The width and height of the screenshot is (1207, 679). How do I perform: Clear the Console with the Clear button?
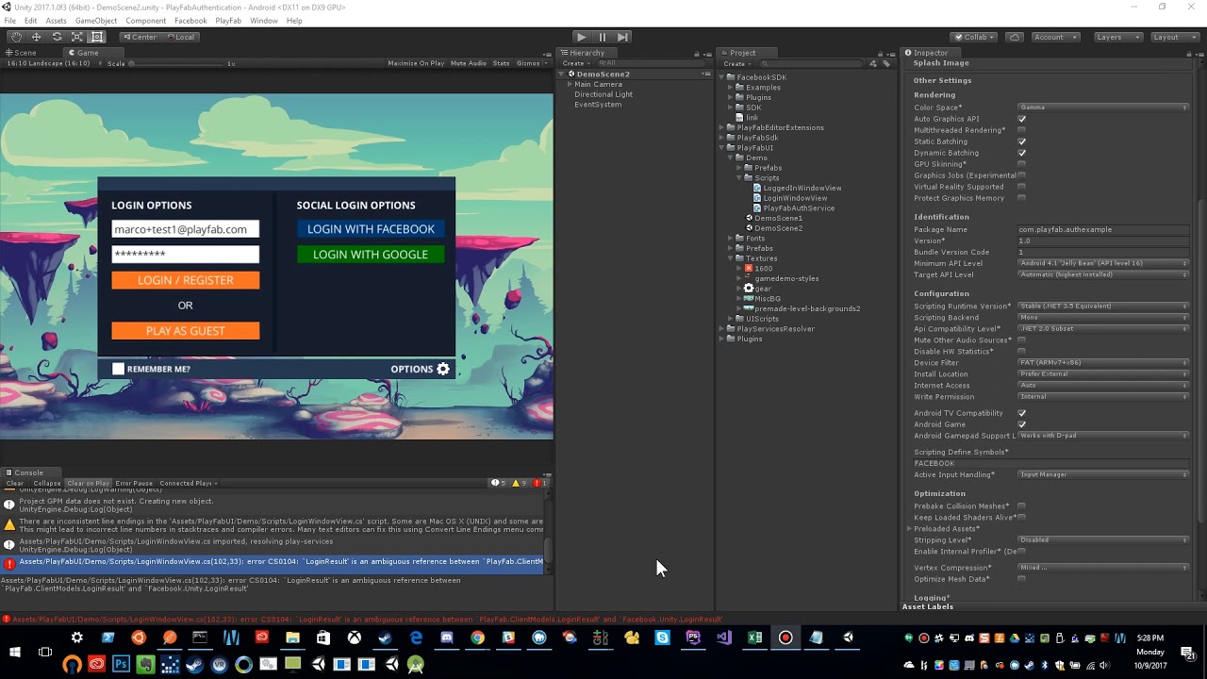pyautogui.click(x=15, y=483)
